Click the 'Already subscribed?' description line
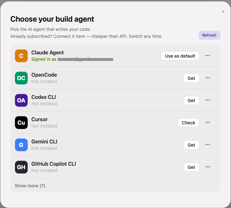This screenshot has height=208, width=231. point(86,36)
